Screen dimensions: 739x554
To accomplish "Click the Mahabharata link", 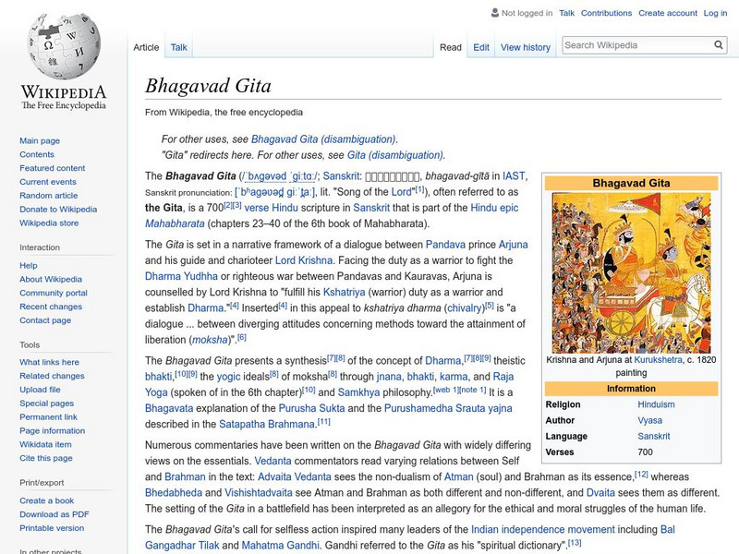I will (175, 223).
